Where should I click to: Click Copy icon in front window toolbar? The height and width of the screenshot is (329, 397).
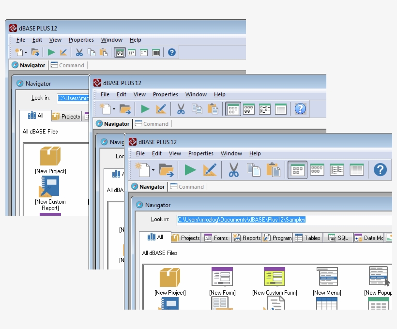[x=253, y=169]
